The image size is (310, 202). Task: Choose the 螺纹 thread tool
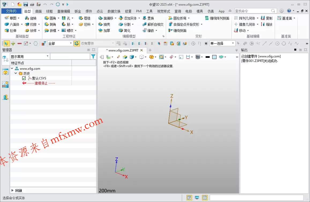[68, 31]
